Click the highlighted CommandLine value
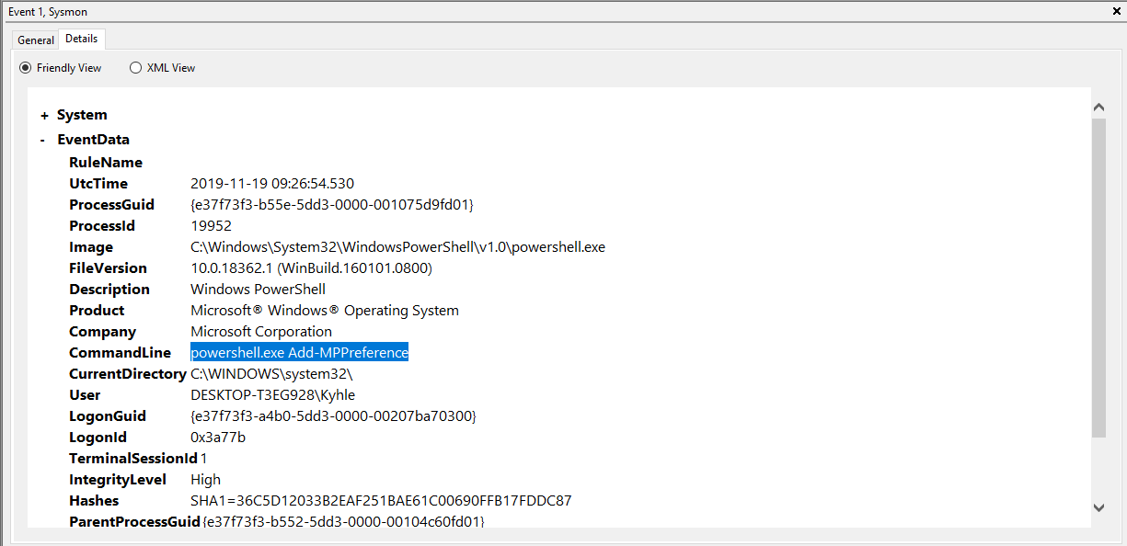The height and width of the screenshot is (546, 1127). tap(299, 353)
